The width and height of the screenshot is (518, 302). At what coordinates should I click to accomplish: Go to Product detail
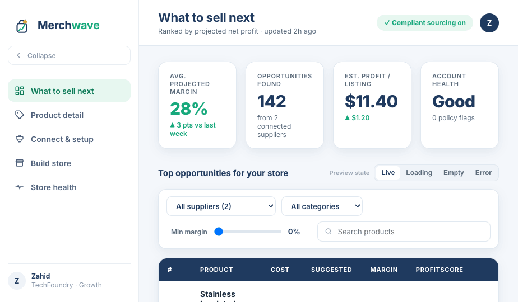coord(69,115)
